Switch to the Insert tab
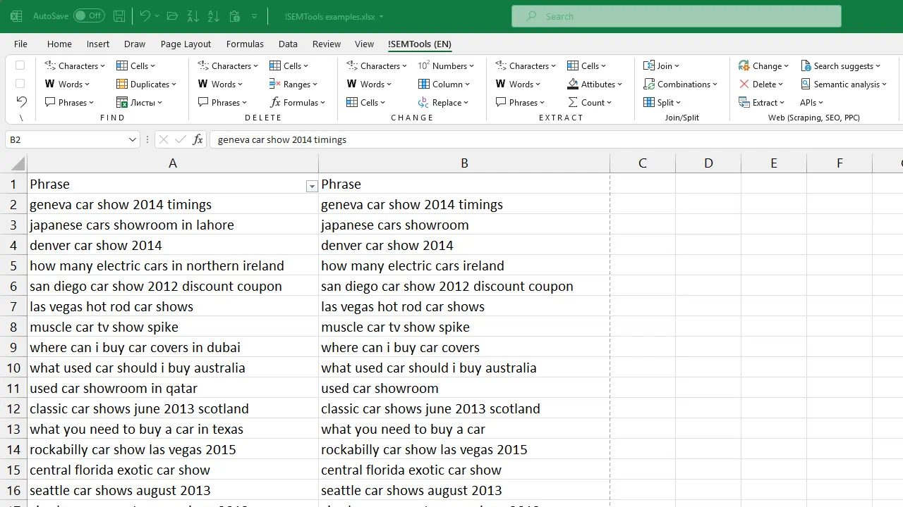The image size is (903, 507). pyautogui.click(x=98, y=44)
